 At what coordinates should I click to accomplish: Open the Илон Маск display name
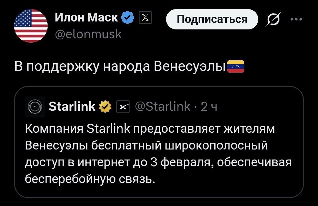(87, 19)
